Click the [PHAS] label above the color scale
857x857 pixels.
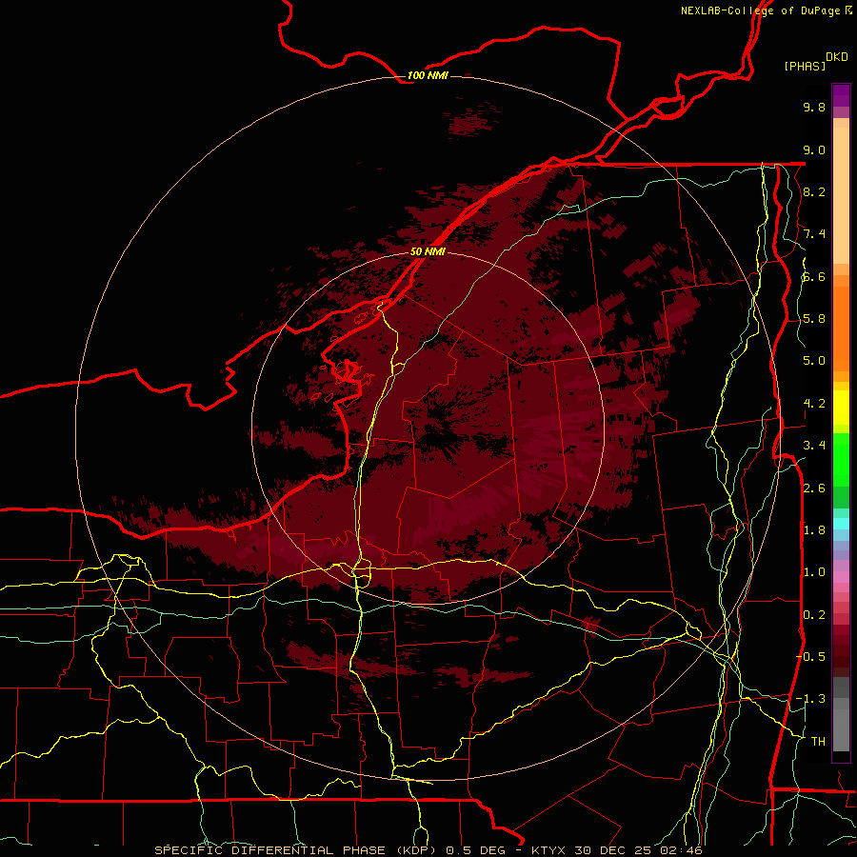click(805, 66)
